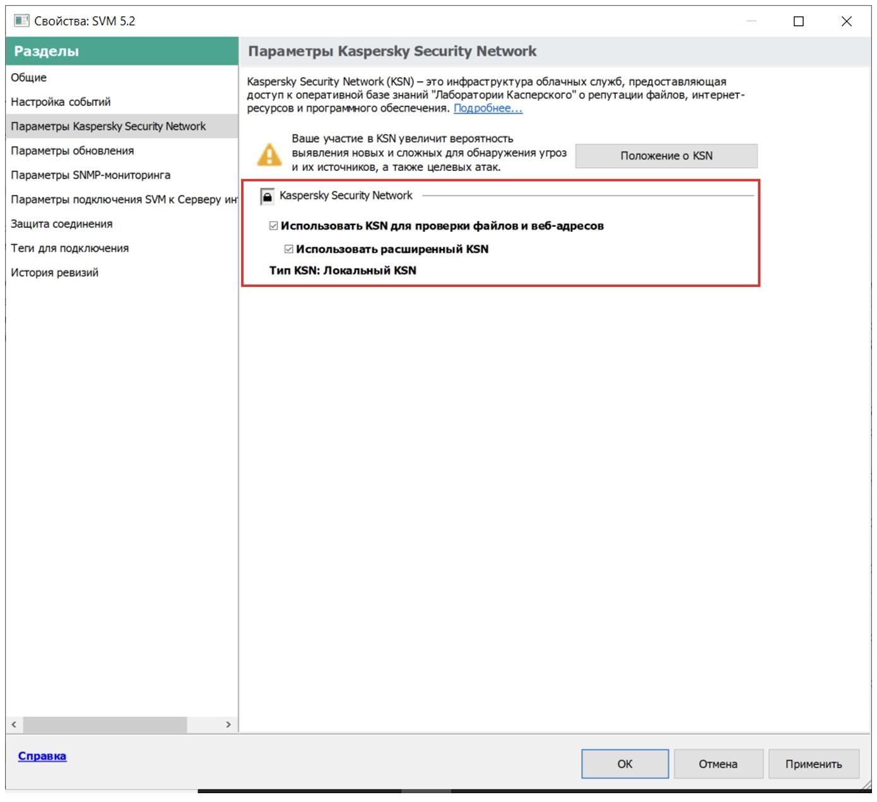Click the 'Применить' button
Image resolution: width=877 pixels, height=802 pixels.
[813, 764]
